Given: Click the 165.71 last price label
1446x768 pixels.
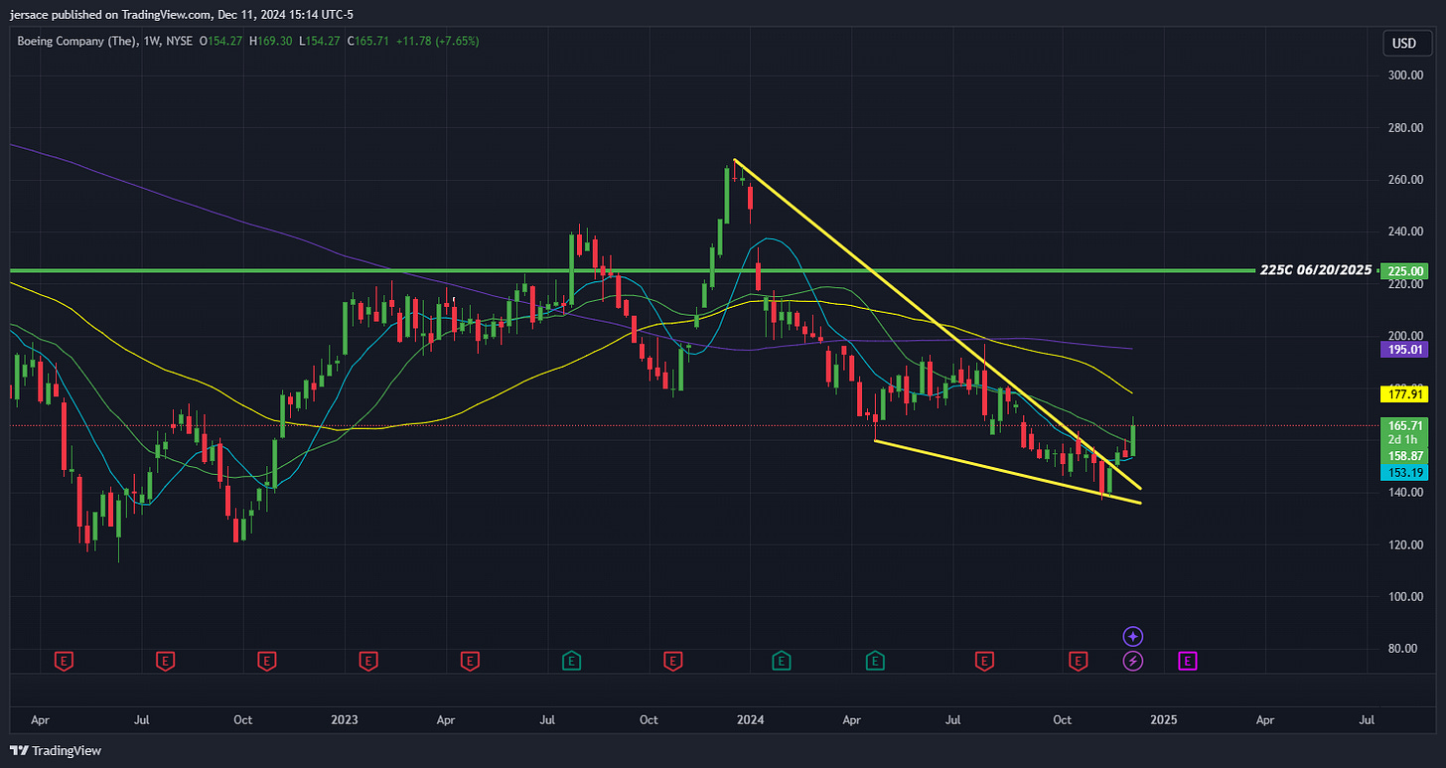Looking at the screenshot, I should coord(1404,426).
